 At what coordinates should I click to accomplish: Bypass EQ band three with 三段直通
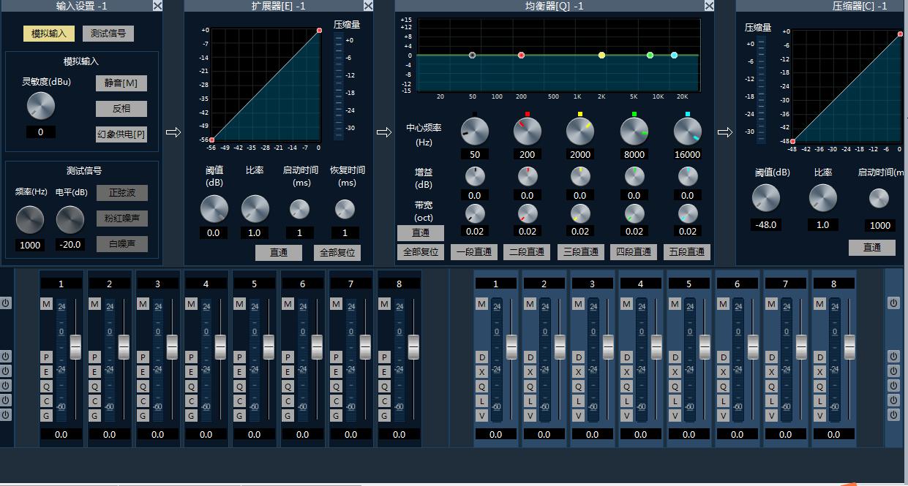click(x=580, y=252)
